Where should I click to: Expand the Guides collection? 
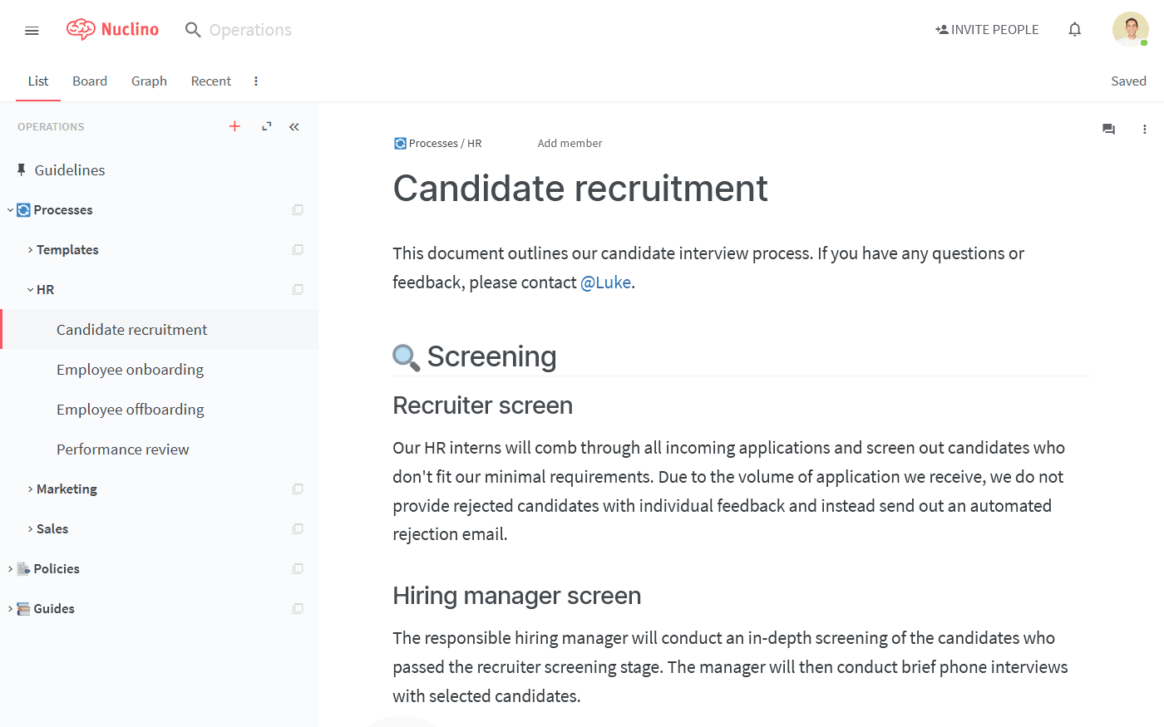pyautogui.click(x=10, y=609)
